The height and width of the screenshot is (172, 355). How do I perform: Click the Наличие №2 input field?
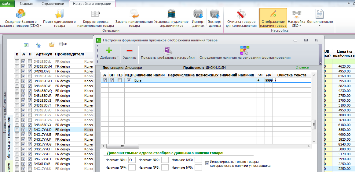(x=165, y=160)
